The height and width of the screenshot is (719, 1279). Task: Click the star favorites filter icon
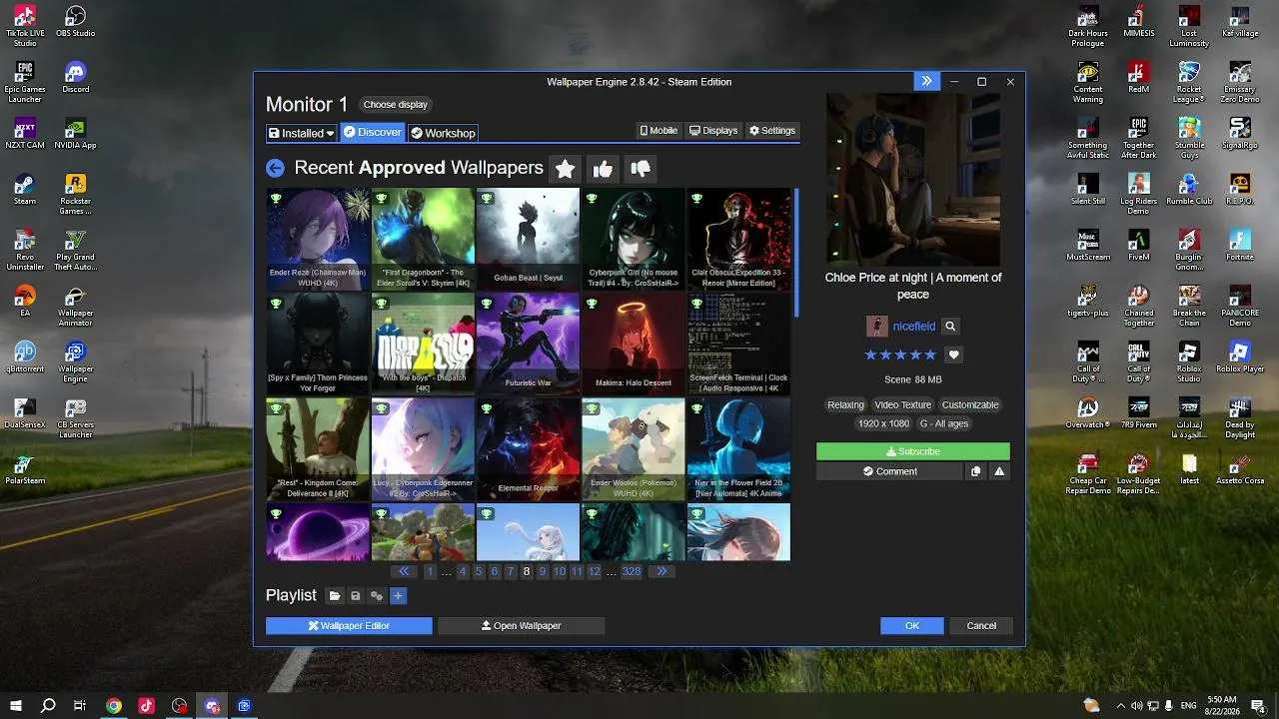click(x=565, y=169)
